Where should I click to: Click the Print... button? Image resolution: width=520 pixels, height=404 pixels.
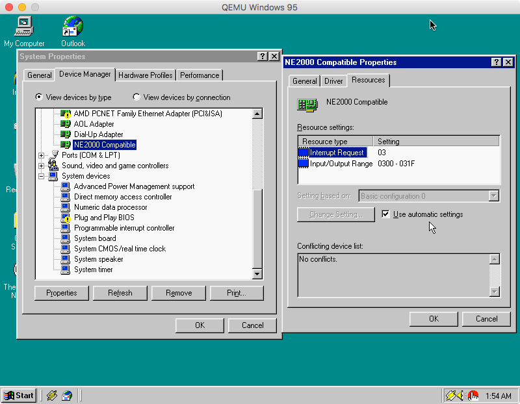click(237, 293)
